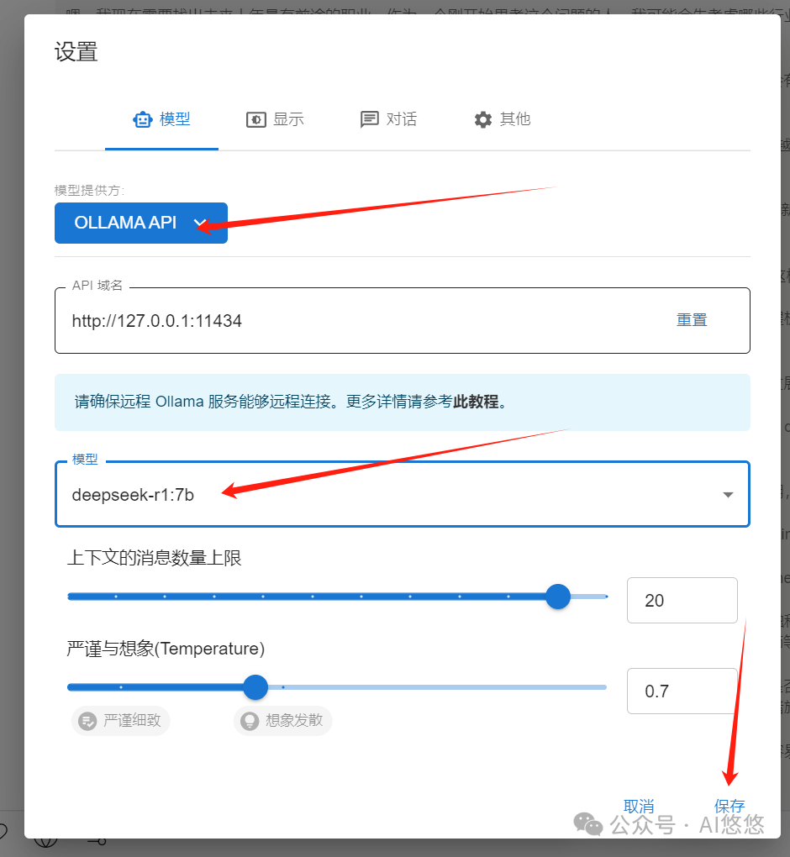Click the 设置 dialog title
The image size is (790, 857).
click(76, 52)
